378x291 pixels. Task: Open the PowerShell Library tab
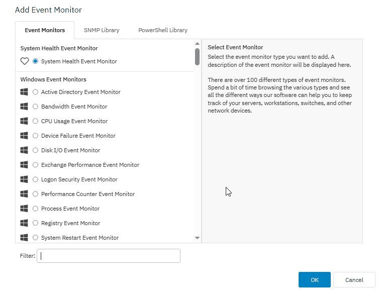(x=163, y=30)
